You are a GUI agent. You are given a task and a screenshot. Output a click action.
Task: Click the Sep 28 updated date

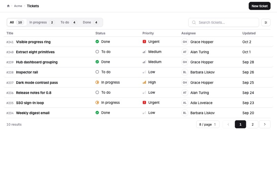[248, 62]
